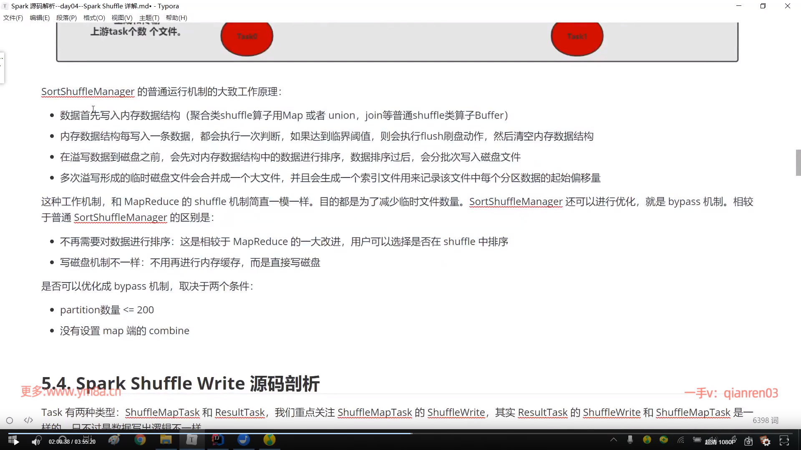Click the 6398 词 word count
Image resolution: width=801 pixels, height=450 pixels.
[x=765, y=420]
